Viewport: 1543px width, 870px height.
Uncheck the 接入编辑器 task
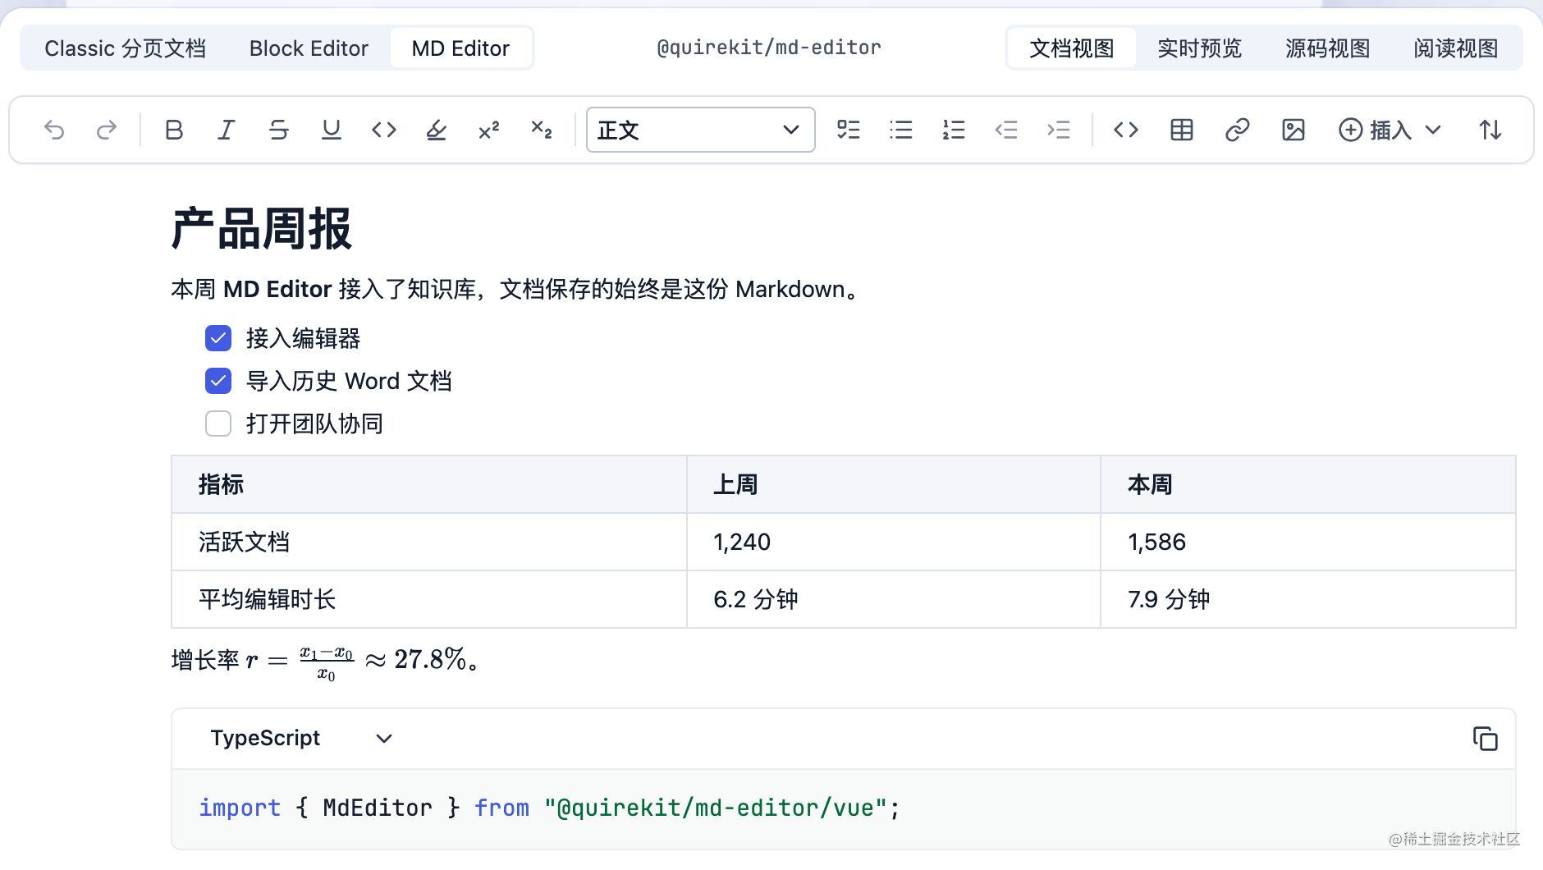click(218, 338)
